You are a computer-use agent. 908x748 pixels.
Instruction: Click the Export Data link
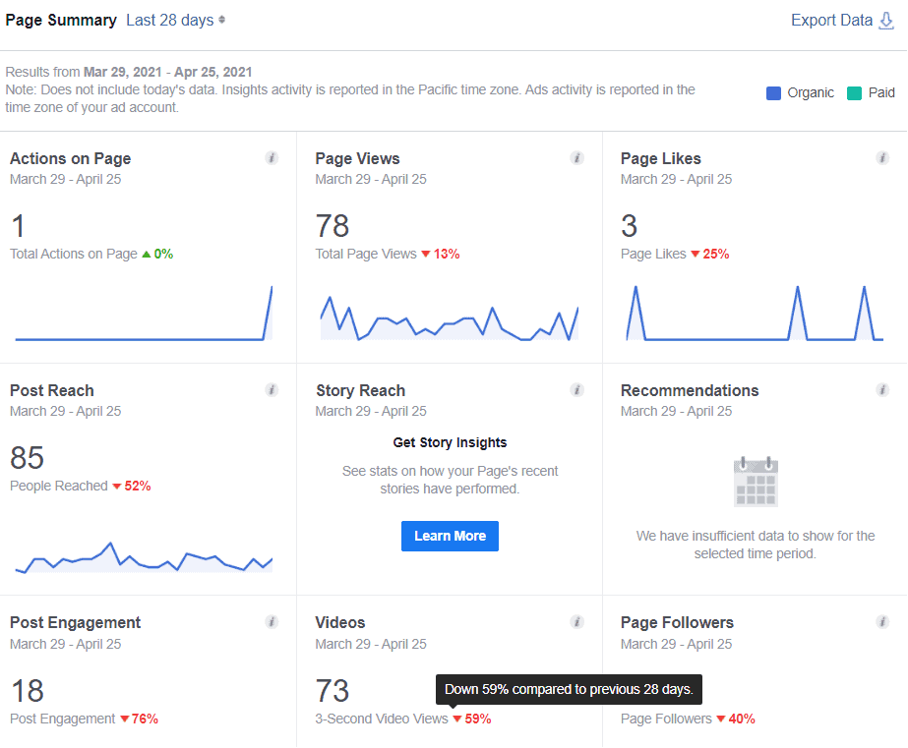coord(831,21)
